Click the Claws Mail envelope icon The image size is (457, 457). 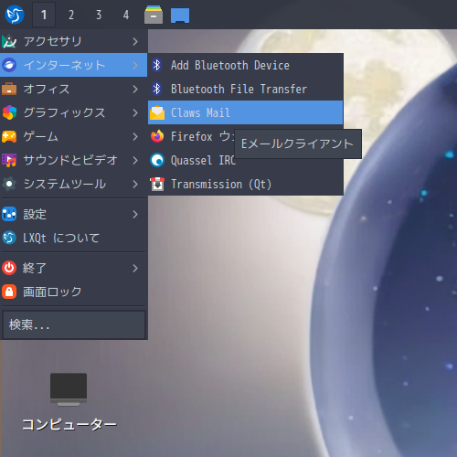coord(157,112)
